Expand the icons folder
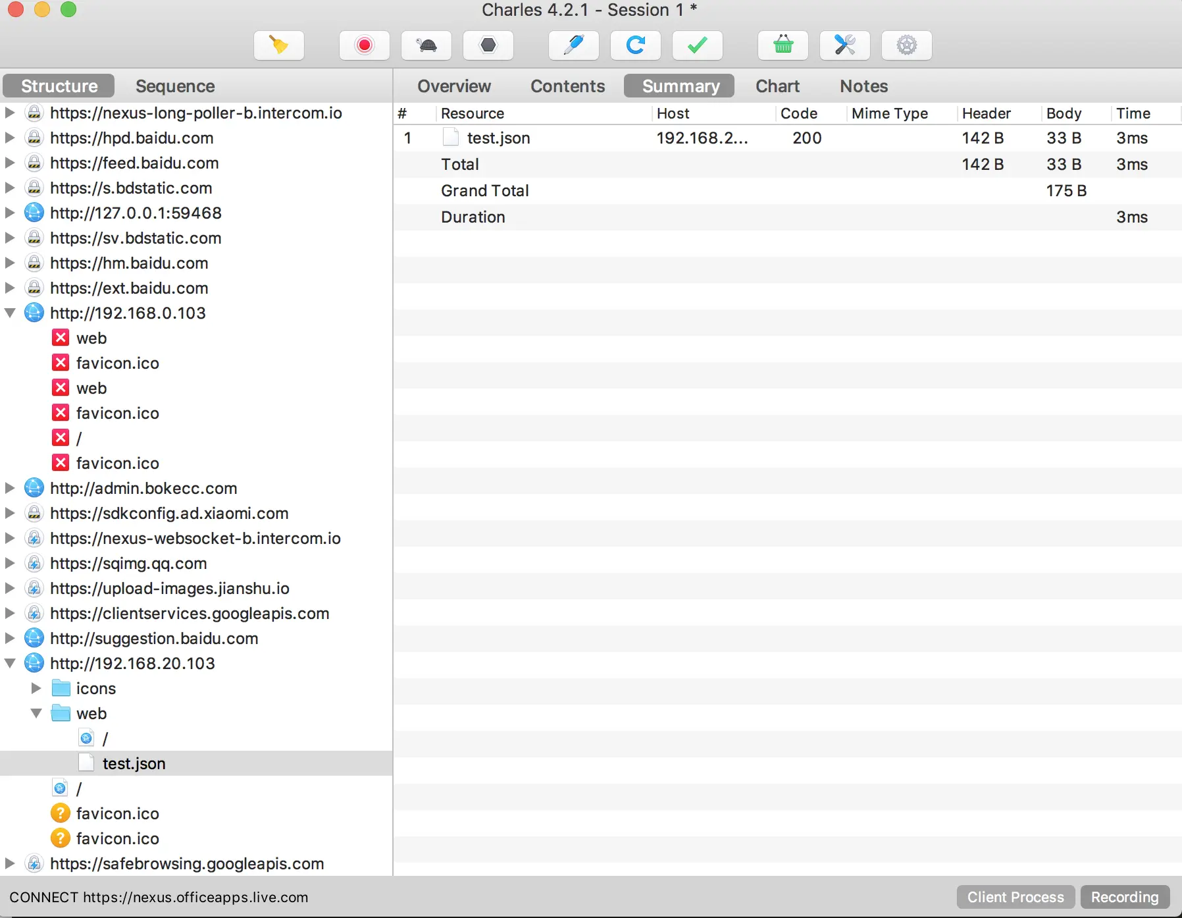This screenshot has width=1182, height=918. 36,688
